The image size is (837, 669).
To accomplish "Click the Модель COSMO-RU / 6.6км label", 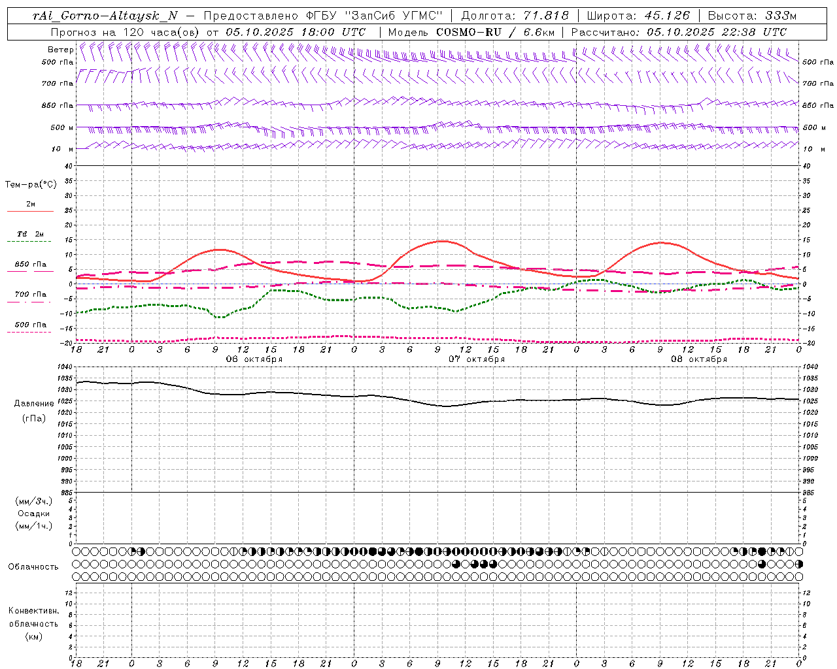I will (471, 32).
